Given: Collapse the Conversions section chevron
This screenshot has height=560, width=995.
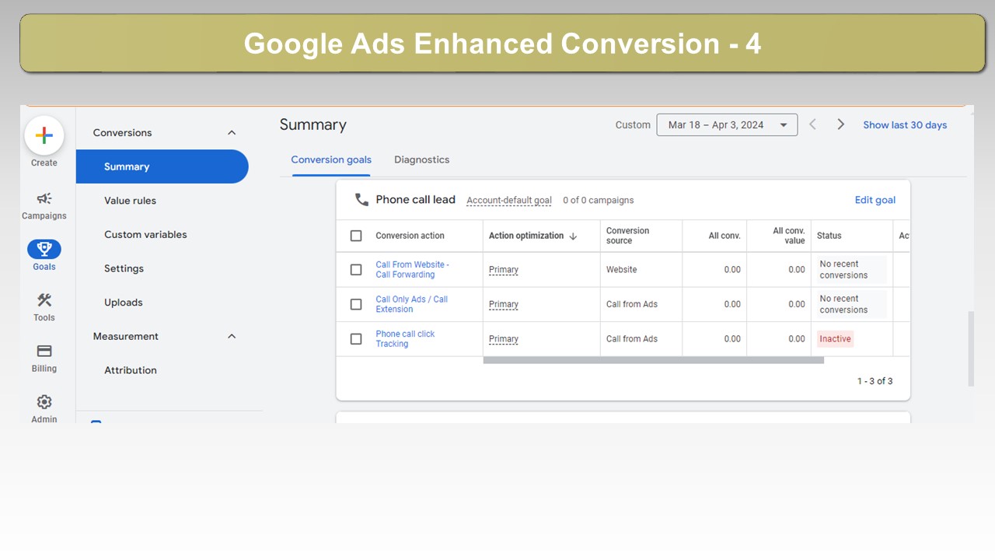Looking at the screenshot, I should click(x=231, y=133).
